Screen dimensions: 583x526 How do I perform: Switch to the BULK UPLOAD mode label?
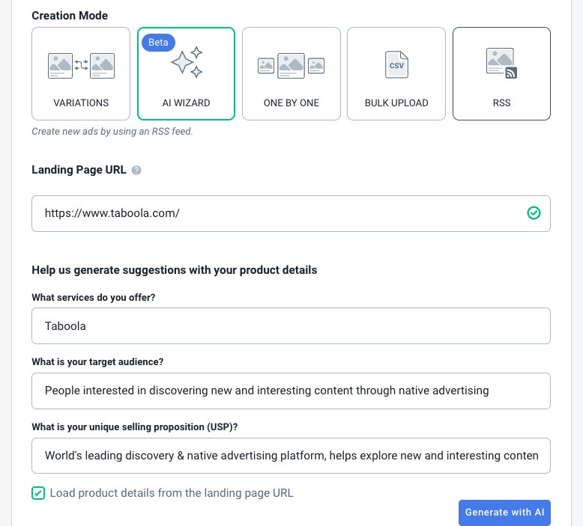396,103
